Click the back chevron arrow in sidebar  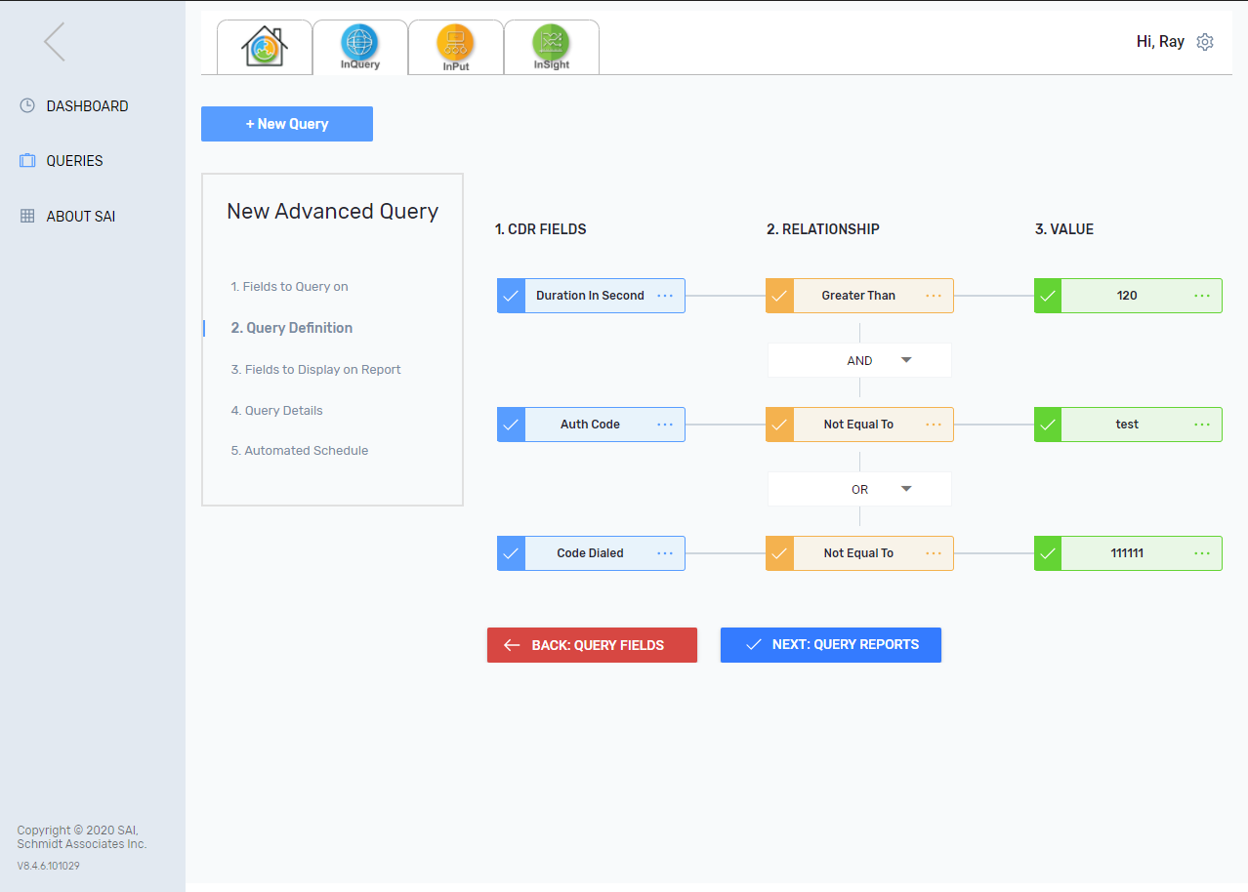(55, 42)
